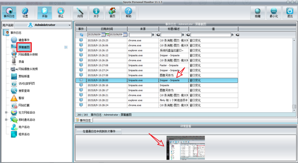298x163 pixels.
Task: Open 帮助 help
Action: point(129,13)
